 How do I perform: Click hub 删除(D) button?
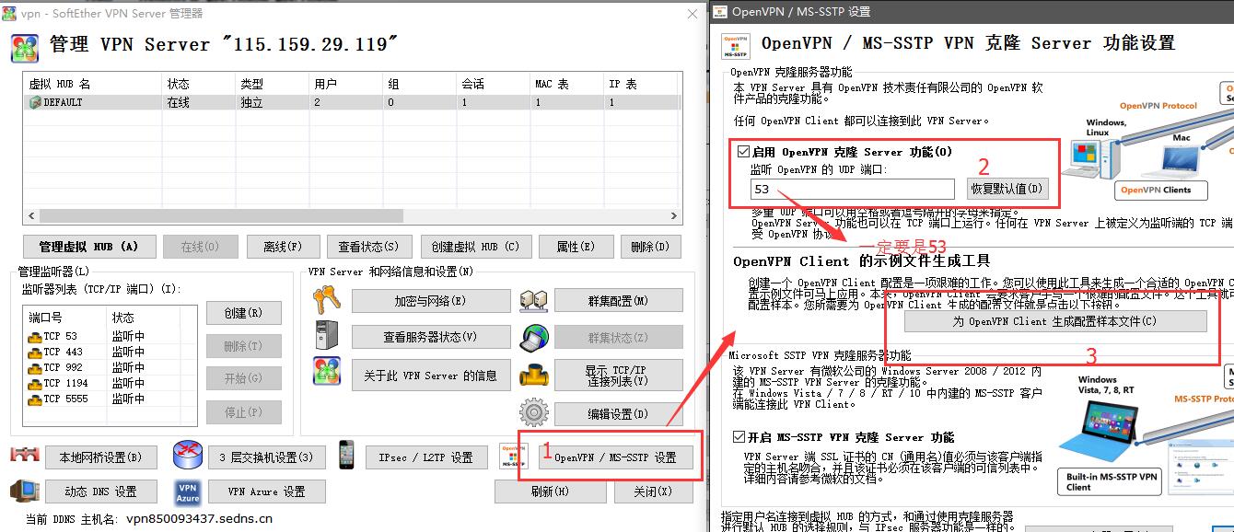650,247
